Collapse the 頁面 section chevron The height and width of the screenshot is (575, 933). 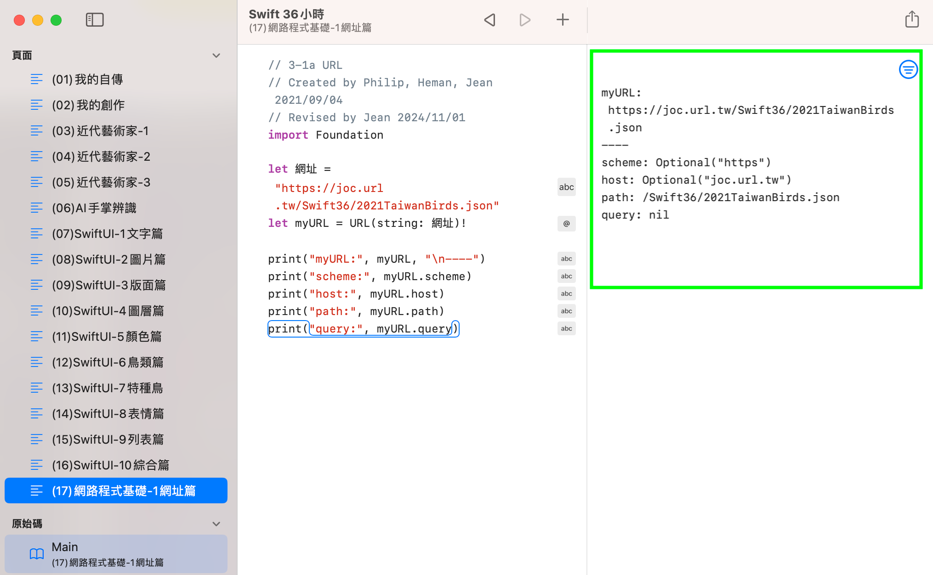(x=216, y=56)
